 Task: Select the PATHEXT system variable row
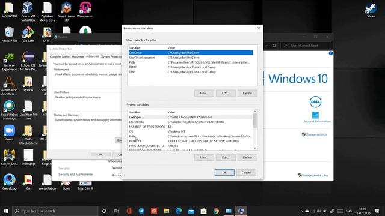191,141
